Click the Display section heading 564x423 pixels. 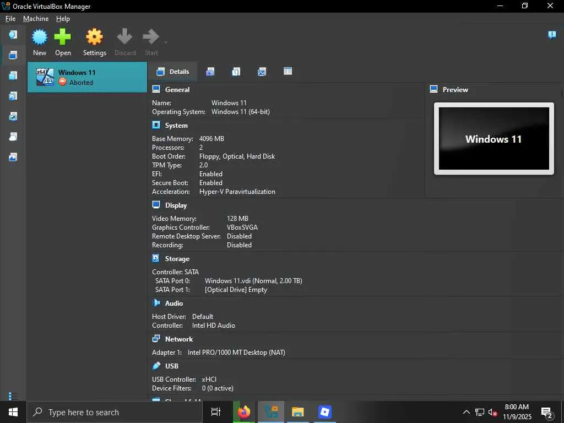[176, 205]
